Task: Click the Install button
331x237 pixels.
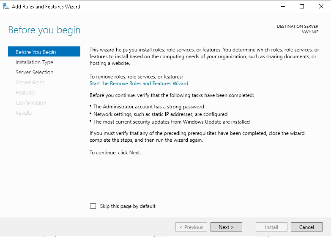Action: point(271,227)
